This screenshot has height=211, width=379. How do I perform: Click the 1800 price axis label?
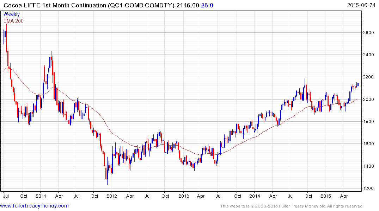tap(369, 122)
